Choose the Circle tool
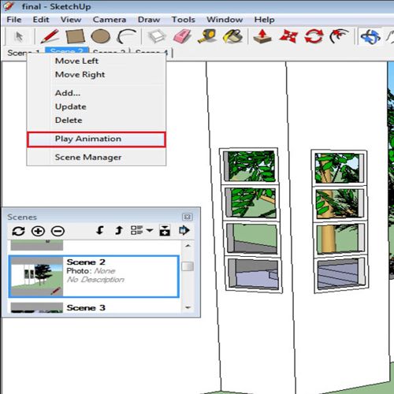 100,36
